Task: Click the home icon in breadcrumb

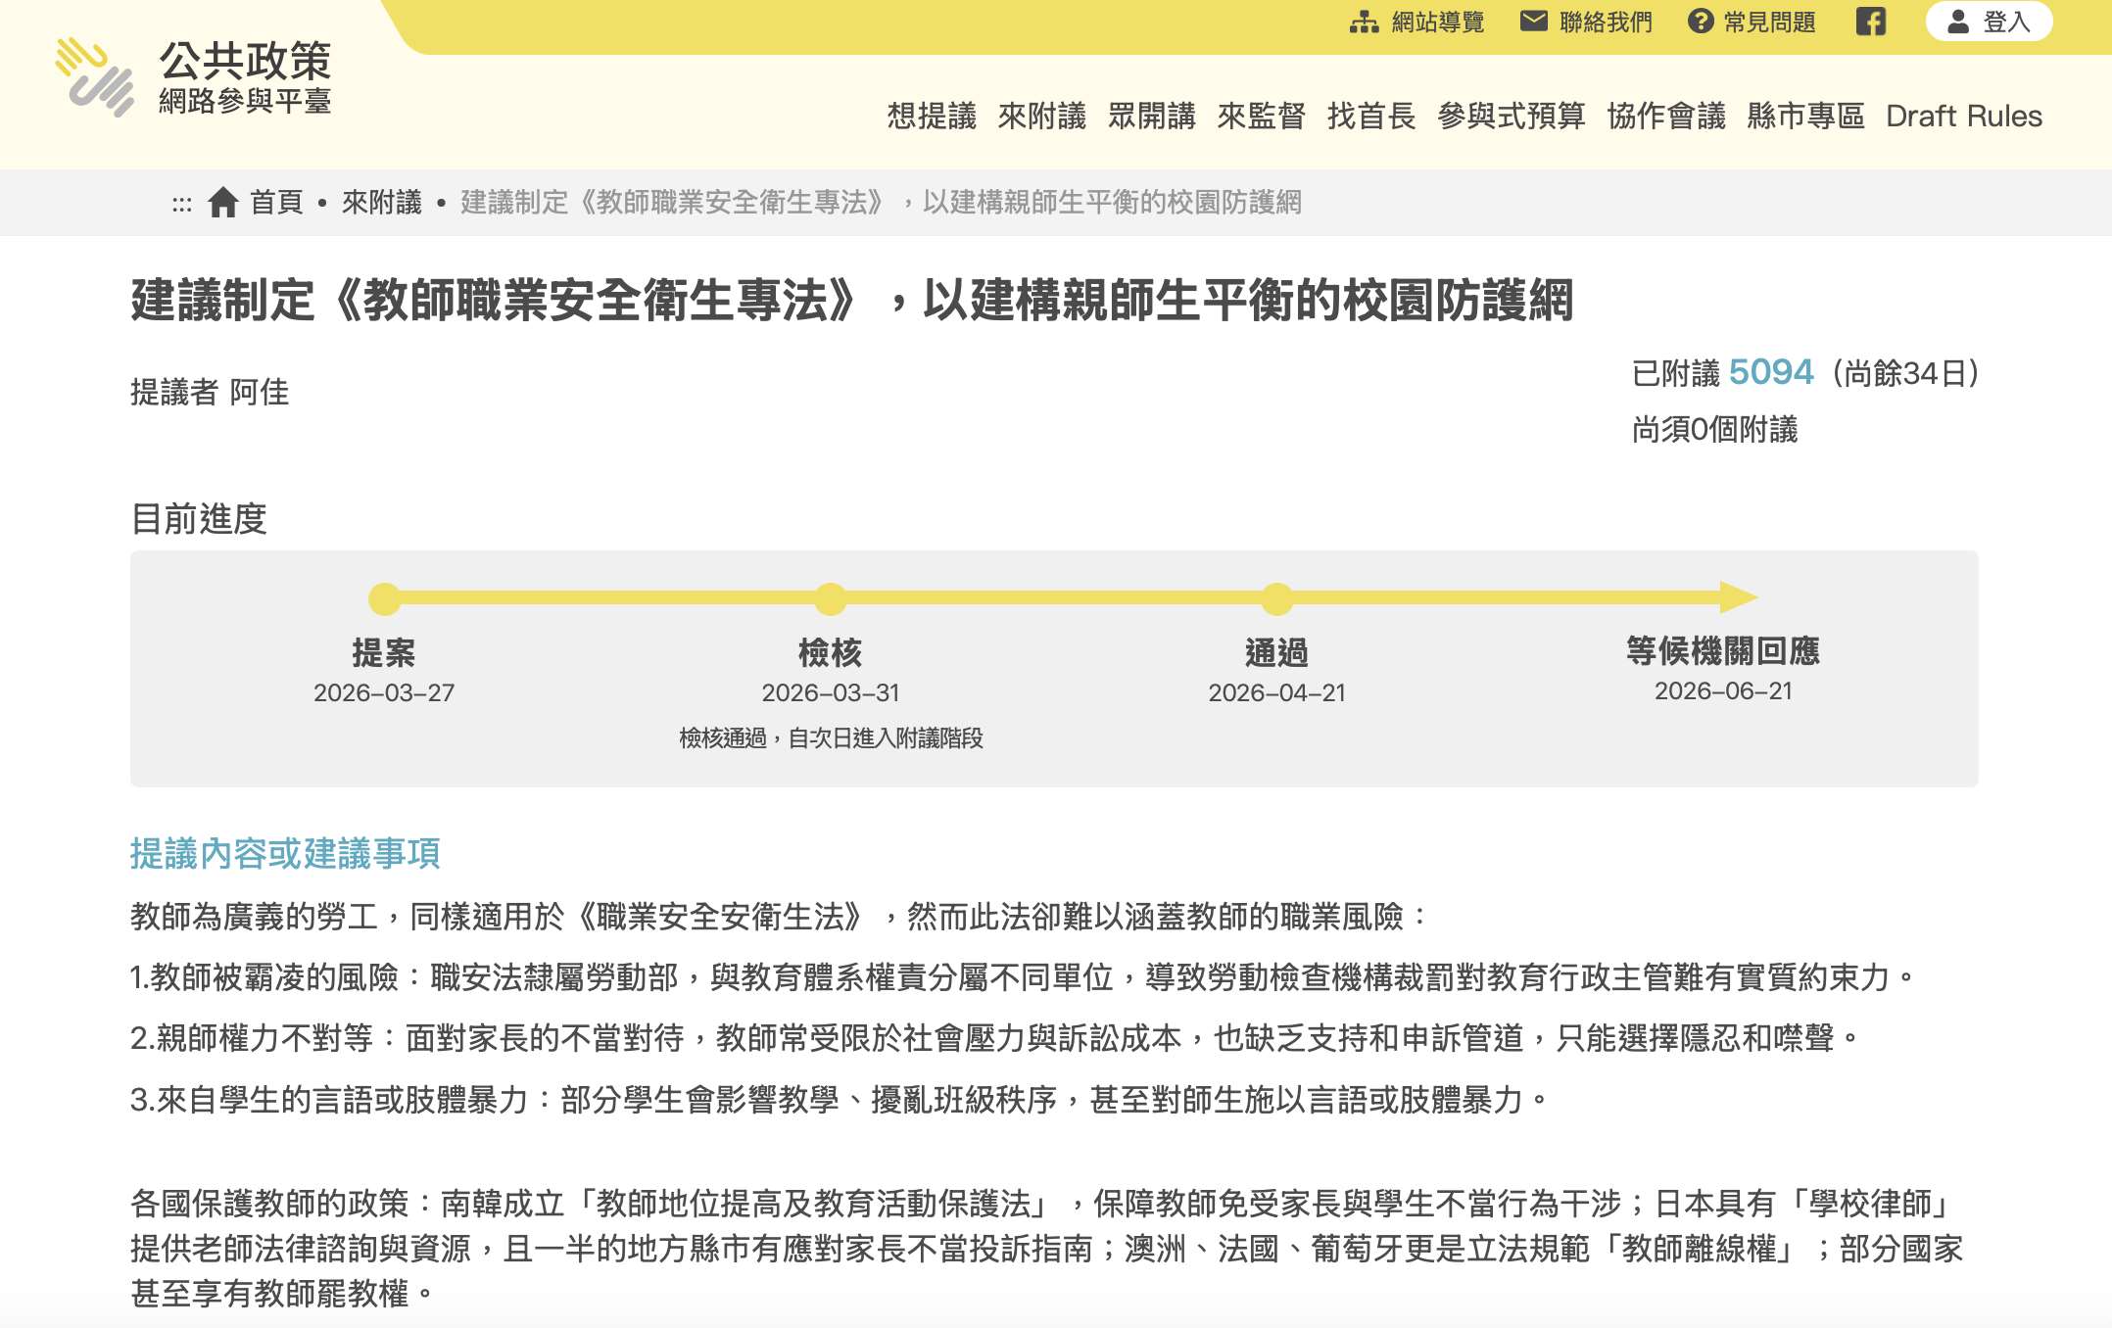Action: (222, 202)
